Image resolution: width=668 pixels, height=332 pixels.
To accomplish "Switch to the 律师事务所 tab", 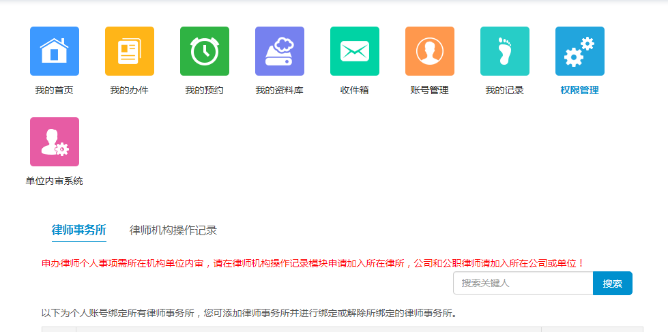I will [x=79, y=230].
